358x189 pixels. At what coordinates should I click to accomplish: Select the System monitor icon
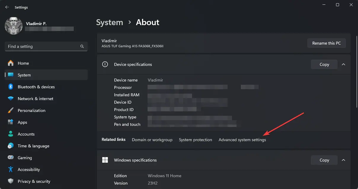coord(11,75)
